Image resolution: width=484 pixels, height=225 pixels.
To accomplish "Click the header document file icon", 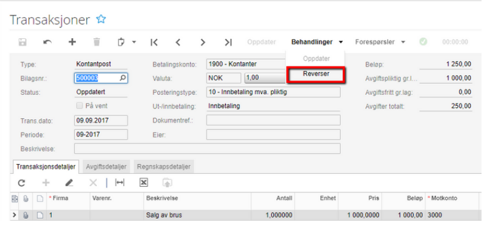I will (40, 198).
